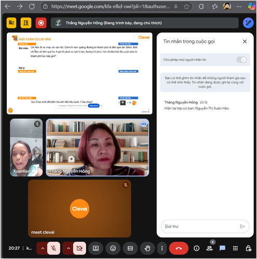
Task: Open host controls lock icon
Action: (x=248, y=248)
